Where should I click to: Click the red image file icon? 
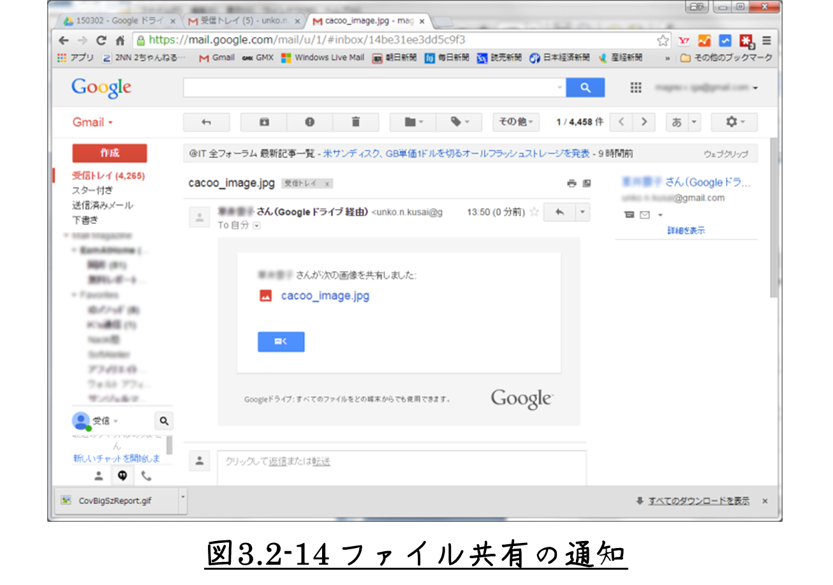[265, 296]
